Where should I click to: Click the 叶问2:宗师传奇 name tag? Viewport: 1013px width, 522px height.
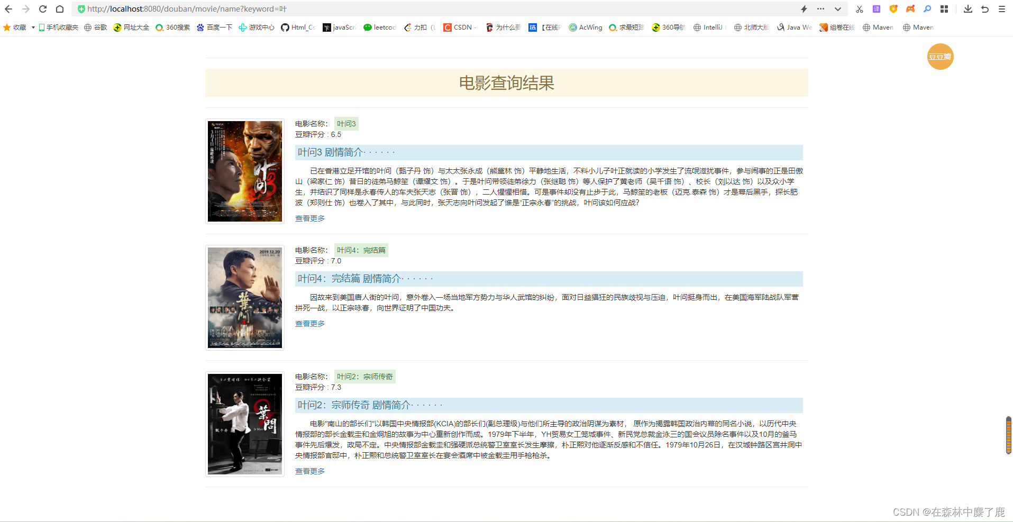(x=365, y=377)
